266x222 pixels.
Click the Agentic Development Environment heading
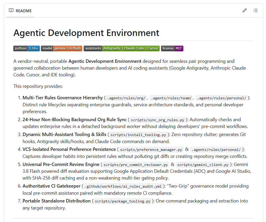[86, 33]
